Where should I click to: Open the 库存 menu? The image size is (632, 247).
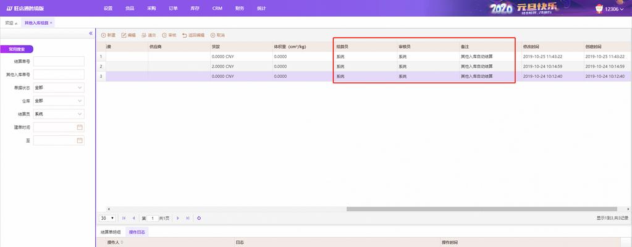click(x=195, y=9)
